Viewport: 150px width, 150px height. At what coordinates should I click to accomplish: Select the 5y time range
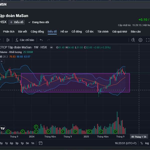click(x=1, y=143)
